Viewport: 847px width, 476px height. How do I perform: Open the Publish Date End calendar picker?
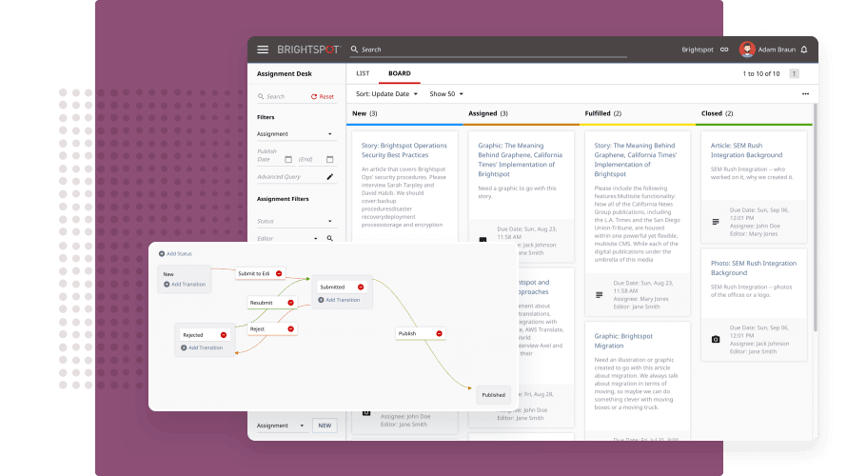330,159
